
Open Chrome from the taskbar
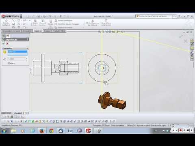coord(51,131)
